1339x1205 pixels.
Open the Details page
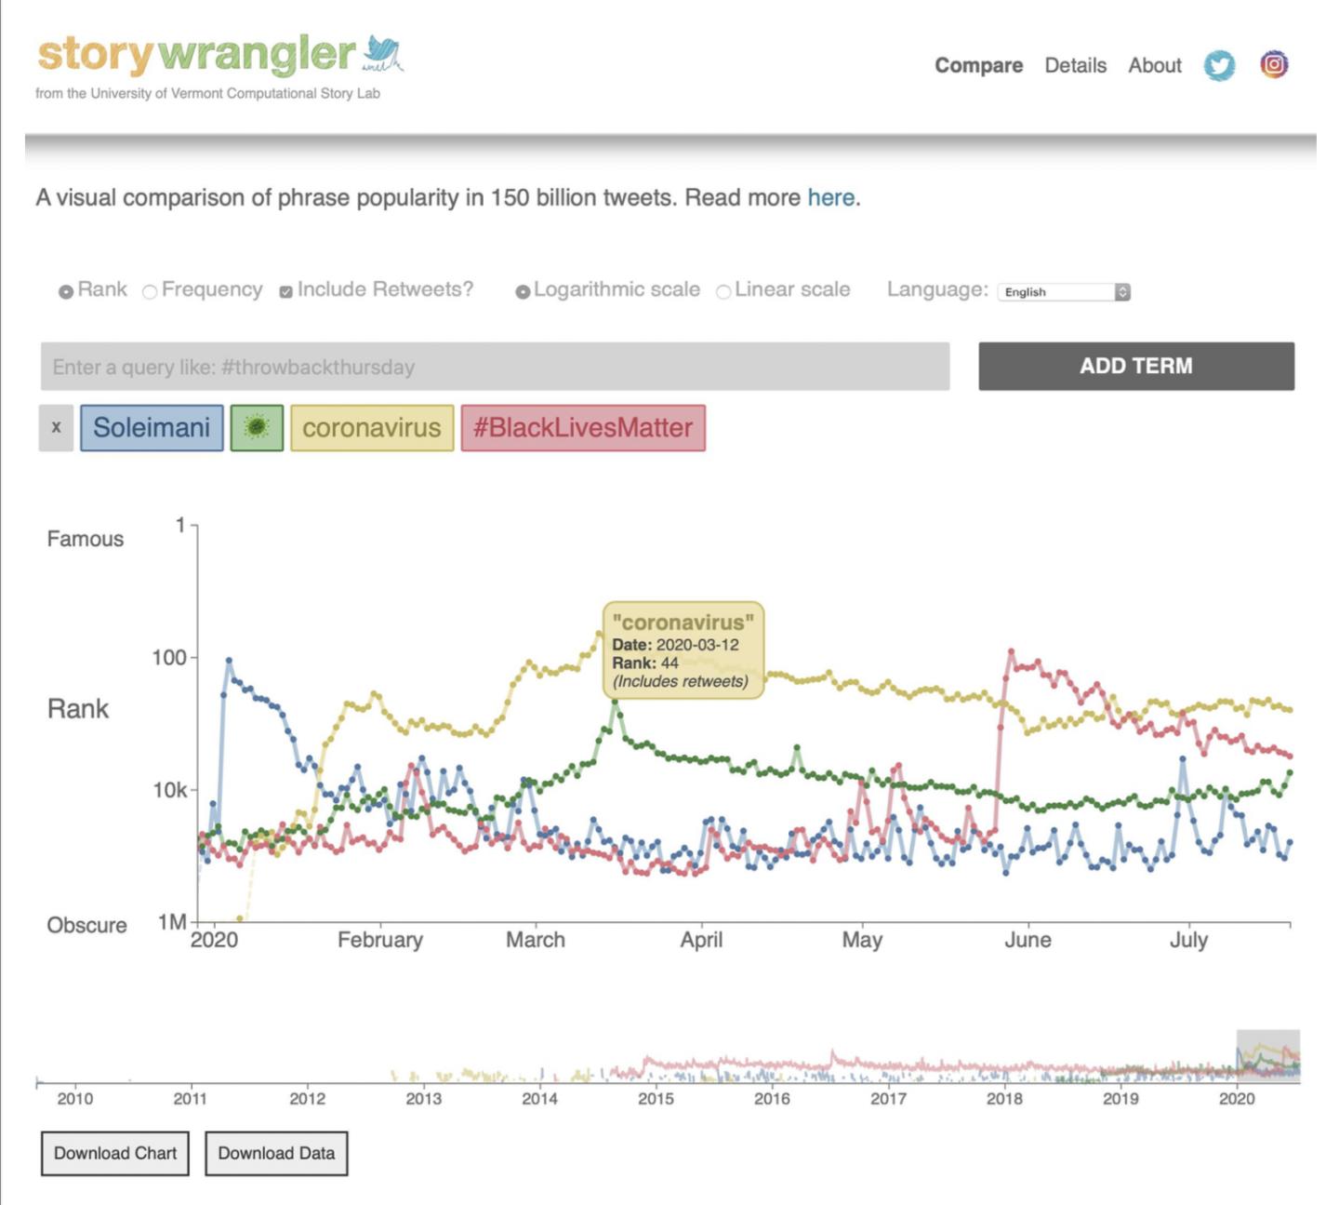pos(1075,65)
